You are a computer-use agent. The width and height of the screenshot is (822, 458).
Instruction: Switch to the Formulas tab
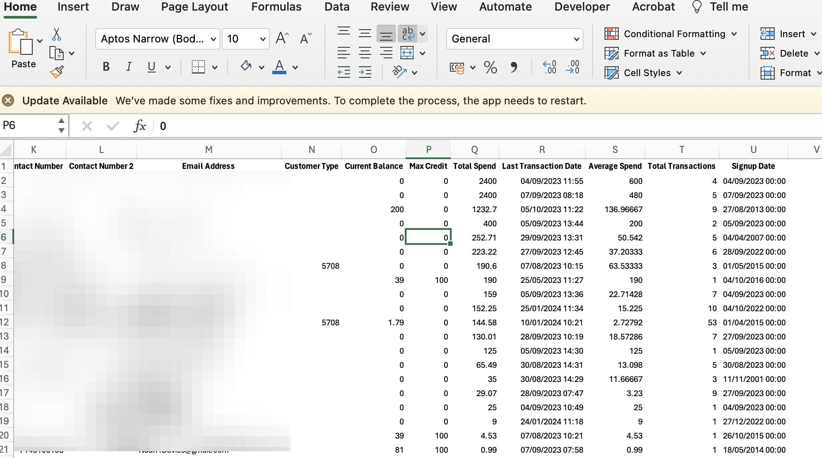pyautogui.click(x=276, y=7)
